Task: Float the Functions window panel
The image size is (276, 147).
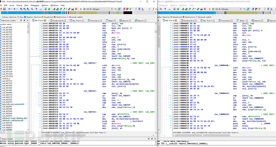Action: (24, 20)
